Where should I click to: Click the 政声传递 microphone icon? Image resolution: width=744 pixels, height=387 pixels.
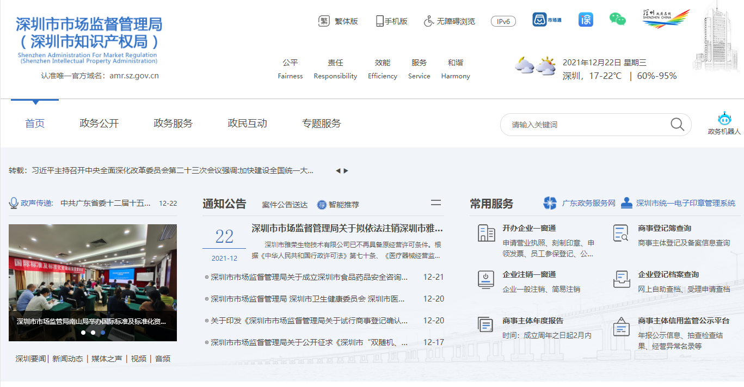pos(14,202)
